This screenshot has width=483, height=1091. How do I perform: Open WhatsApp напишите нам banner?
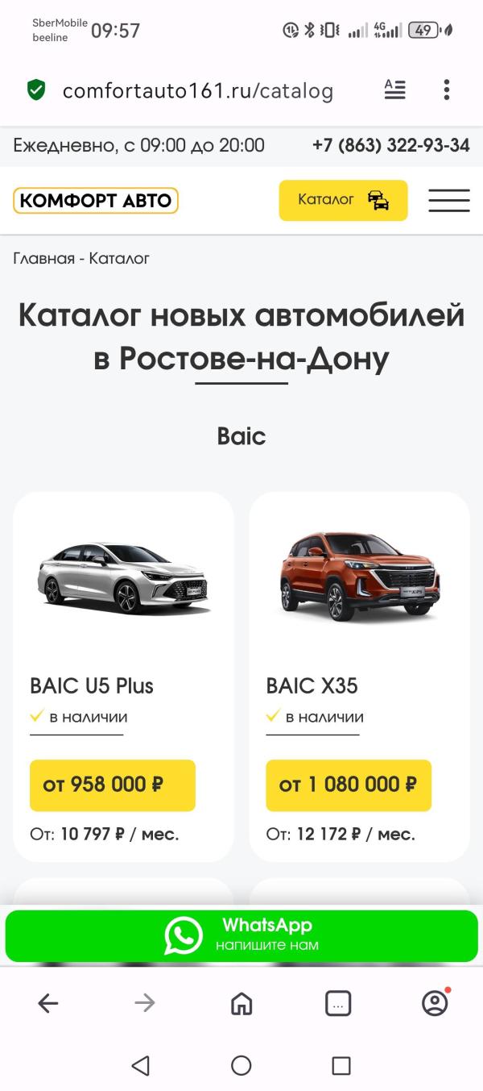pyautogui.click(x=242, y=936)
